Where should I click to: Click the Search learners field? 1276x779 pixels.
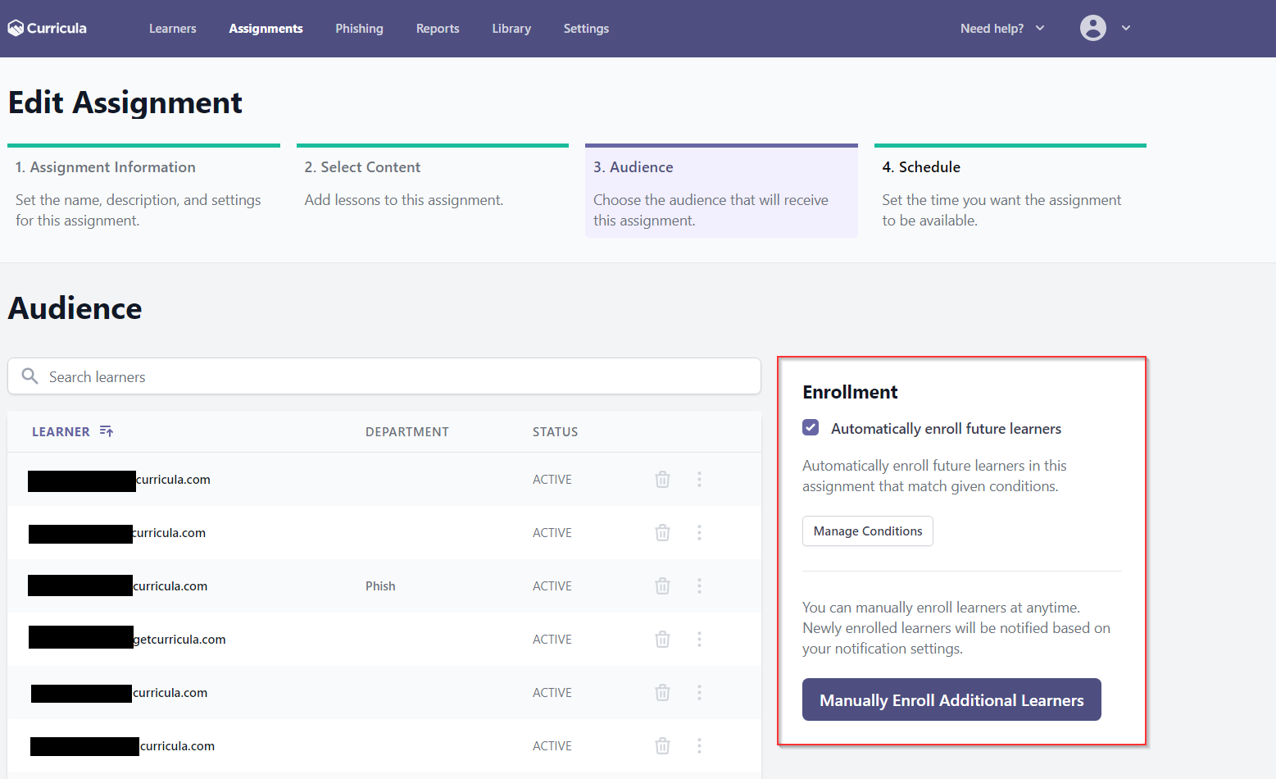point(384,376)
